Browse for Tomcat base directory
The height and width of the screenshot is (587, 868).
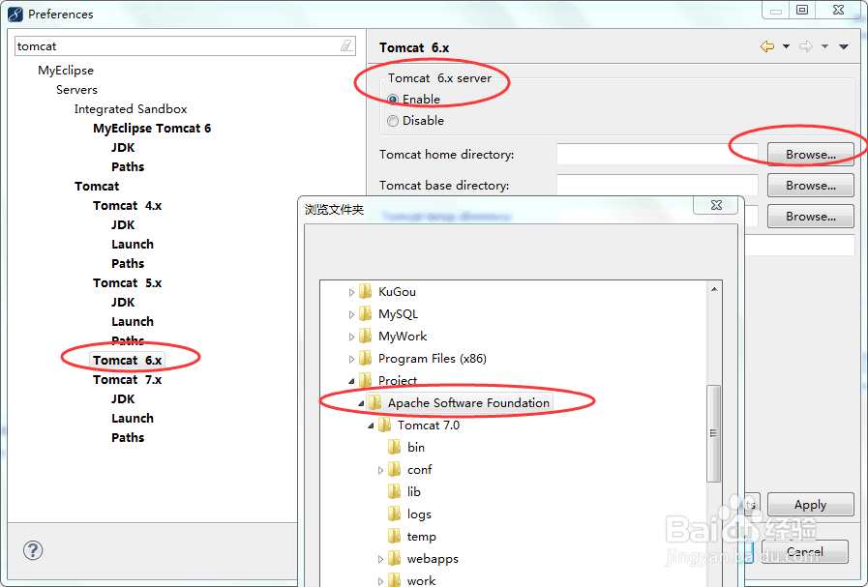click(x=811, y=186)
